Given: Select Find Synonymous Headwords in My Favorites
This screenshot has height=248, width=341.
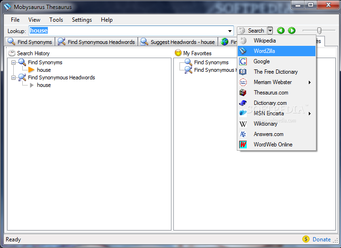Looking at the screenshot, I should click(x=215, y=70).
